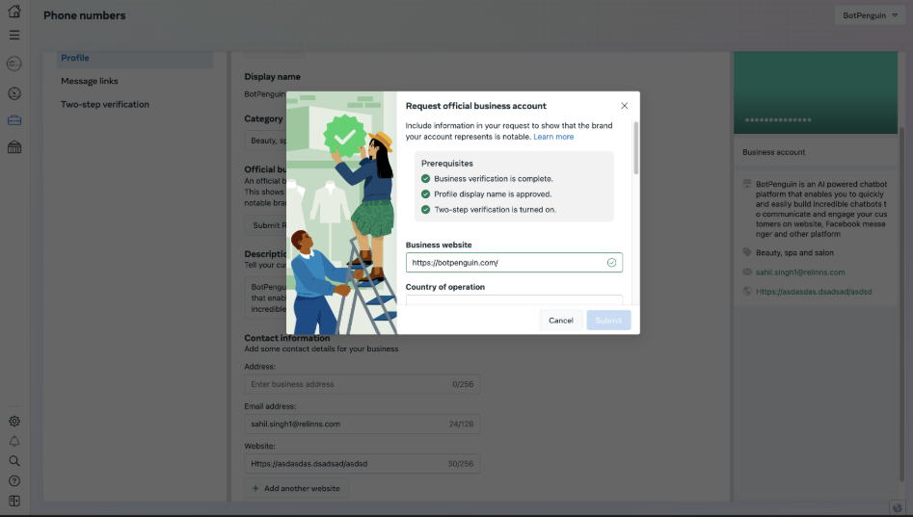Close the Request official business account dialog

[x=624, y=106]
